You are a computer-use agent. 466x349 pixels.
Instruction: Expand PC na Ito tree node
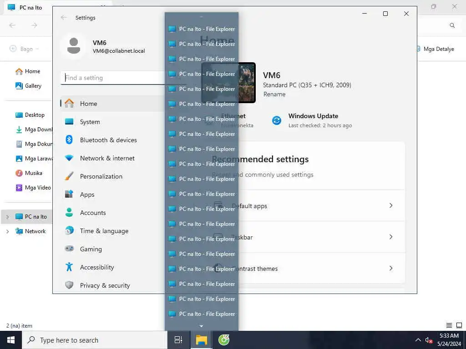(8, 217)
